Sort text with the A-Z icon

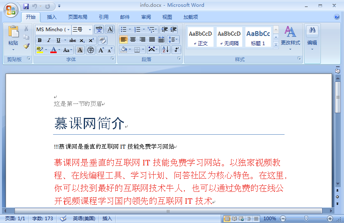pos(166,50)
